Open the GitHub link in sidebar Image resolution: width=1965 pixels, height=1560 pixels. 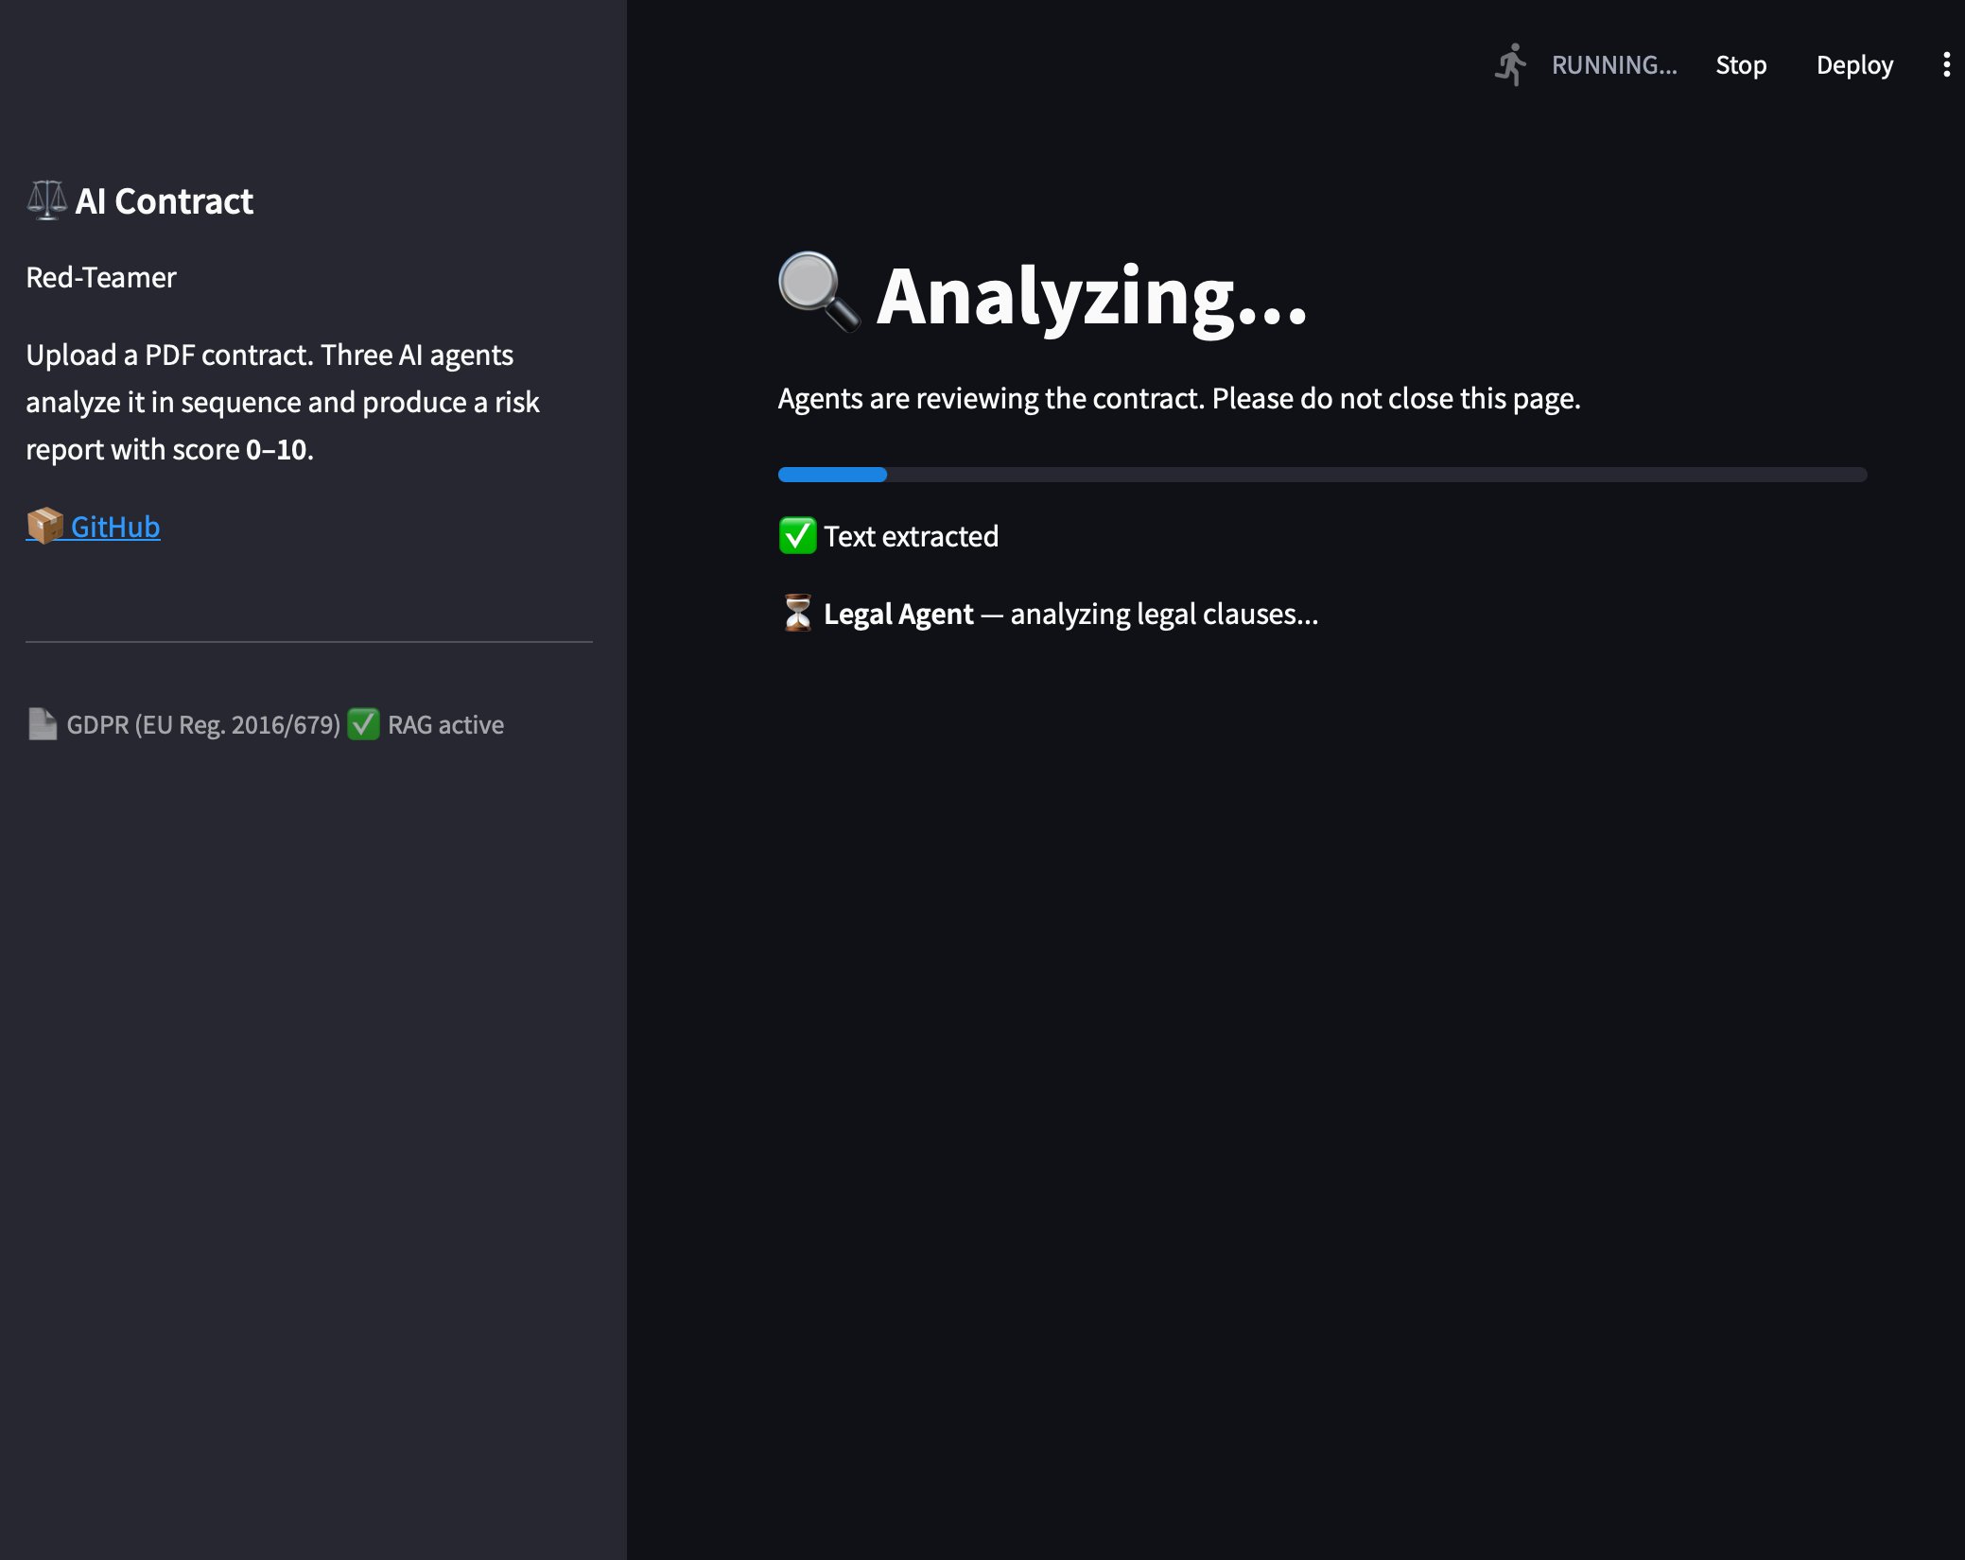[x=114, y=527]
